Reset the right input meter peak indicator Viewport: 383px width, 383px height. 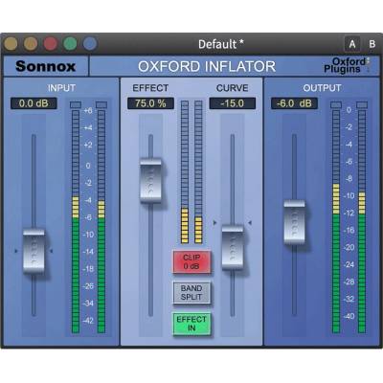(101, 104)
